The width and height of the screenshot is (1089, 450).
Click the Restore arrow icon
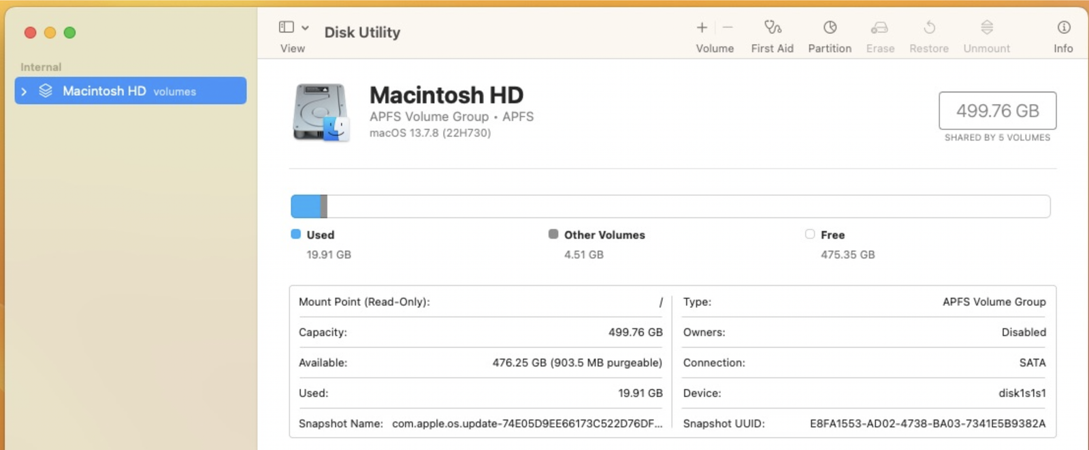(x=929, y=27)
